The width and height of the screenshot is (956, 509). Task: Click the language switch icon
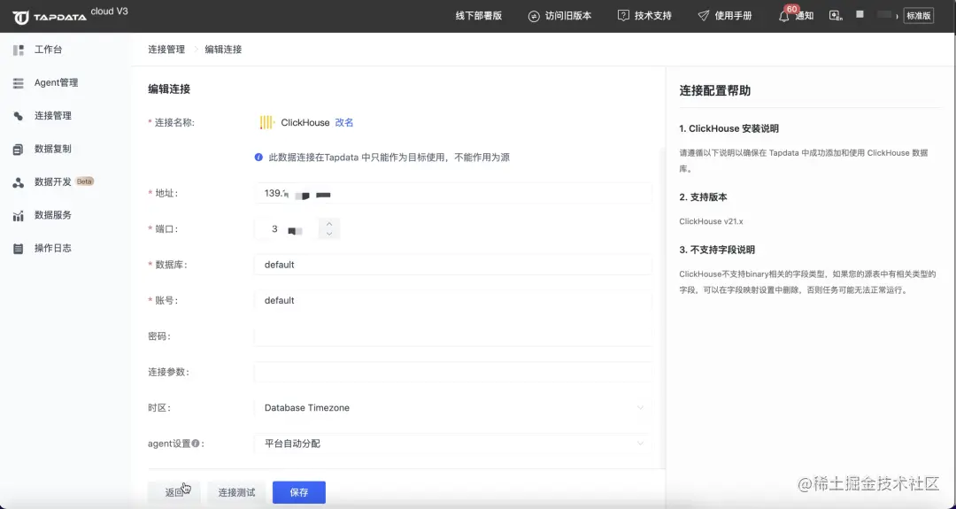click(x=836, y=16)
